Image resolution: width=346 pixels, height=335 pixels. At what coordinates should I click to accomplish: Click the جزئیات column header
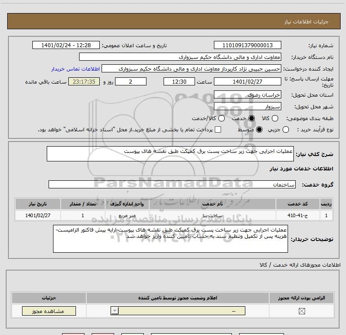point(49,298)
